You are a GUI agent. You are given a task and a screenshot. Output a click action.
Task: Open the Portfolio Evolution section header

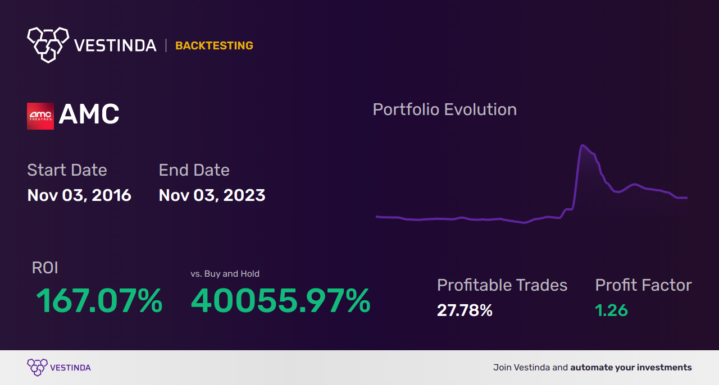coord(444,109)
